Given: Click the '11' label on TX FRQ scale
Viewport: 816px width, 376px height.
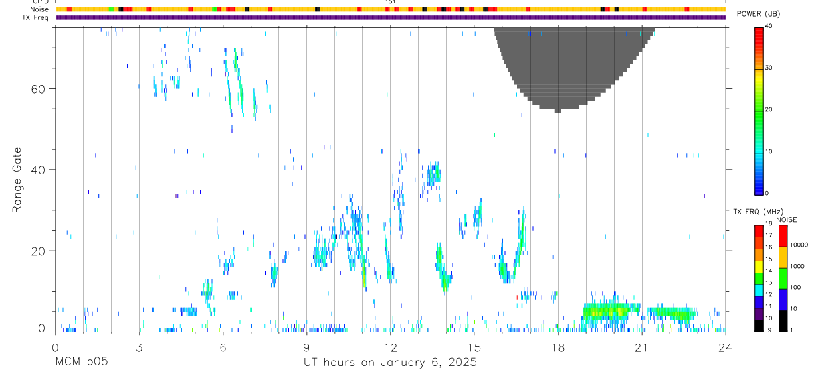Looking at the screenshot, I should [769, 306].
